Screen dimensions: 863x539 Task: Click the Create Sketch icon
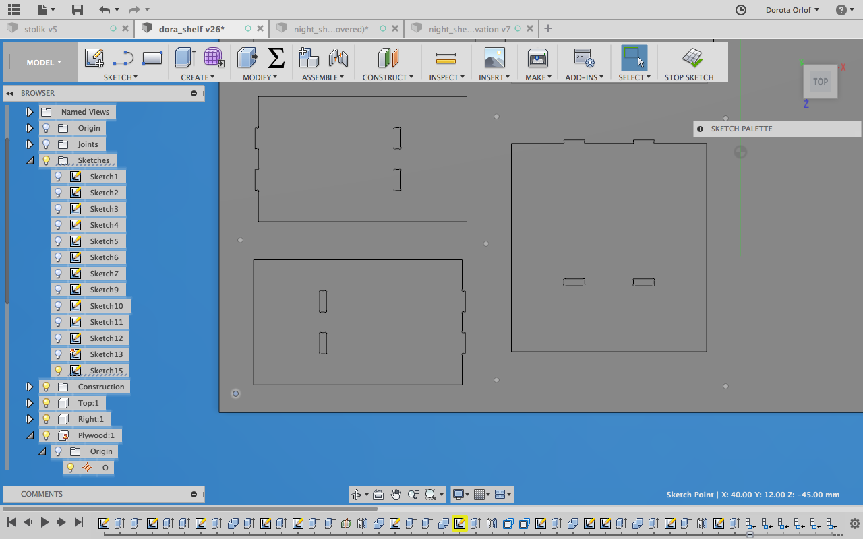tap(94, 58)
